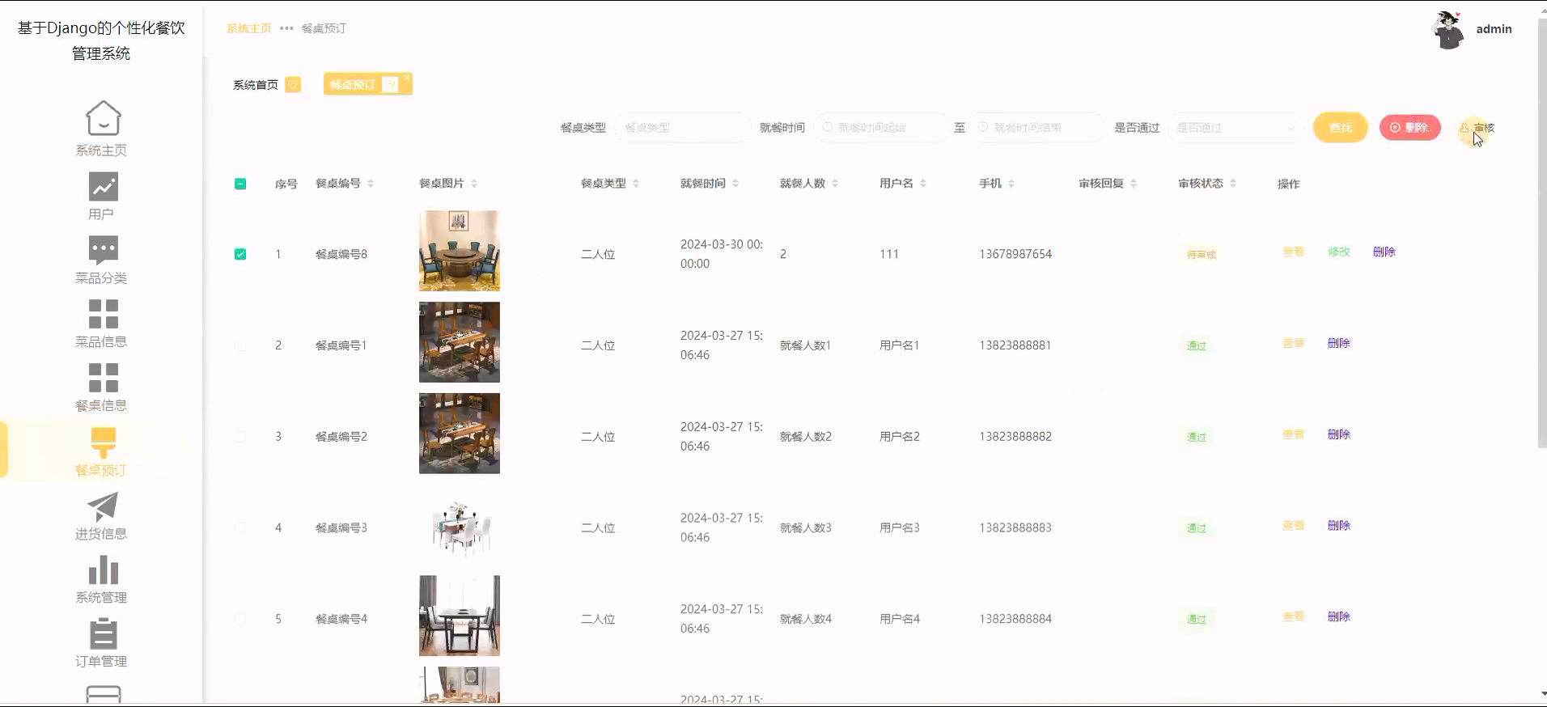Select the 餐桌预订 sidebar item
This screenshot has width=1547, height=707.
(x=101, y=451)
